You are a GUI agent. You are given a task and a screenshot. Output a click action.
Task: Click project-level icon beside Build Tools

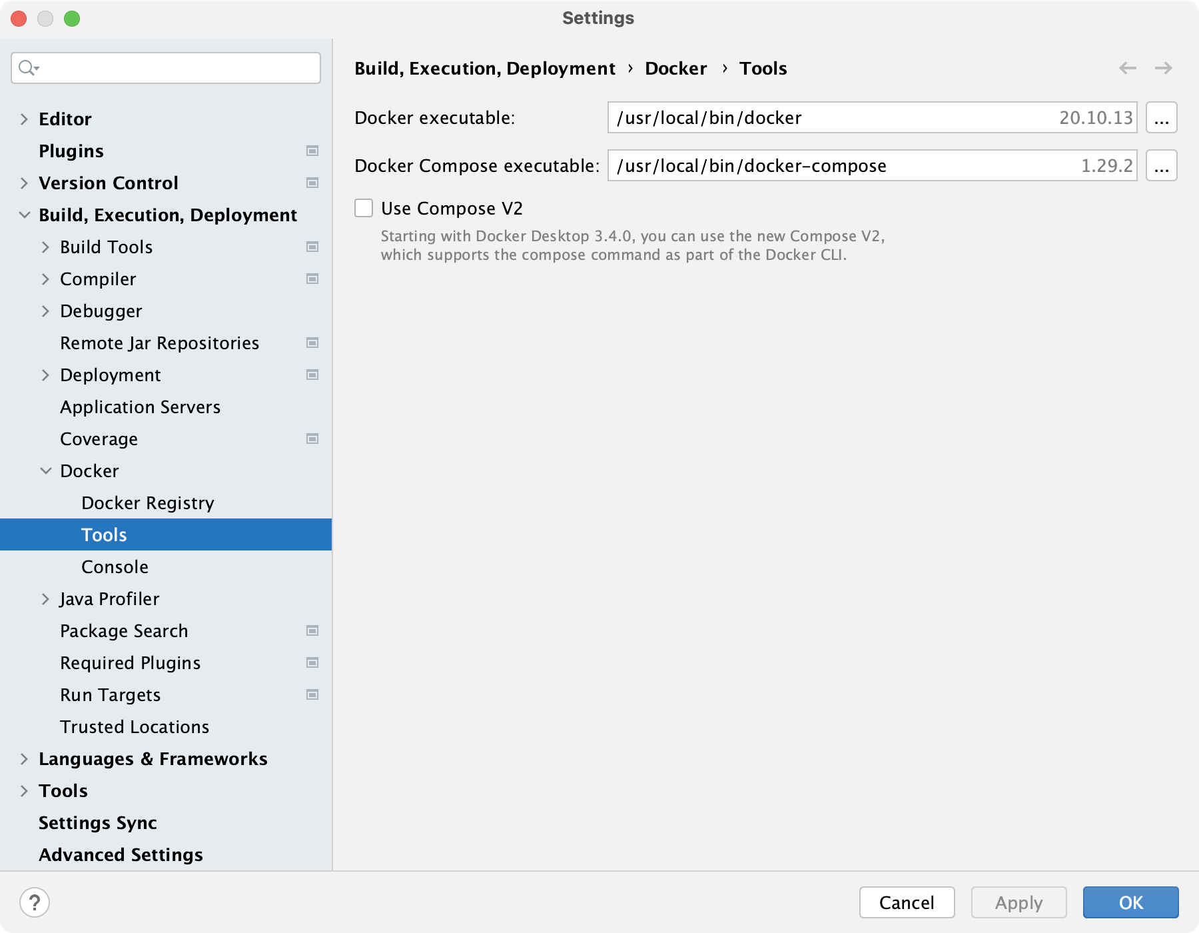coord(312,247)
